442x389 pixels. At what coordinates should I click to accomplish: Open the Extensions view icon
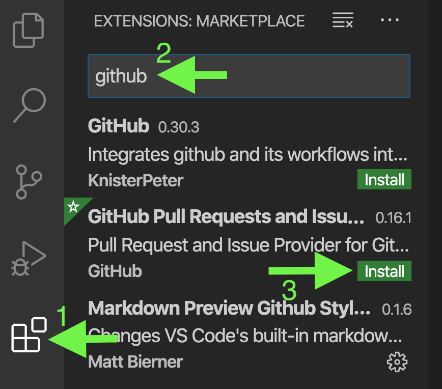pos(29,335)
